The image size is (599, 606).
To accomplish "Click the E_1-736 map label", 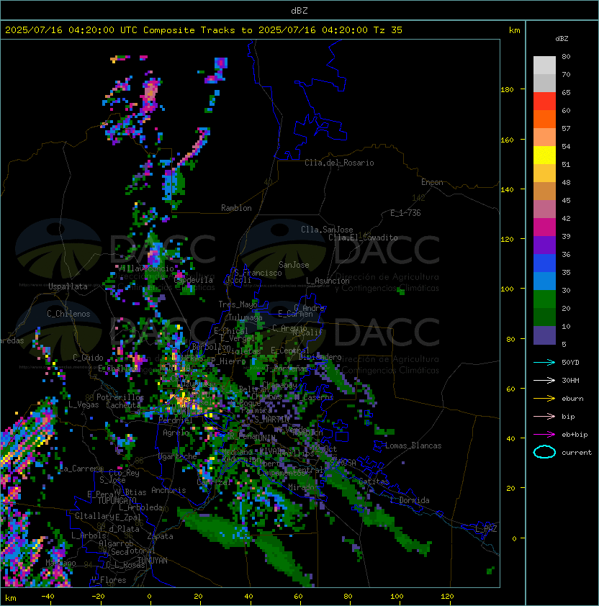I will [x=405, y=213].
